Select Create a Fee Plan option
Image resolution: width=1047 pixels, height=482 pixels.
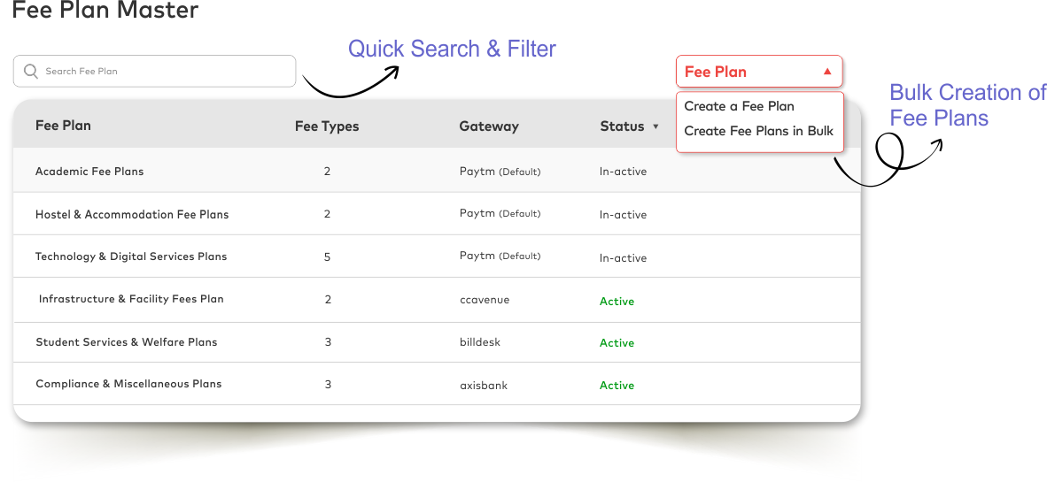click(x=739, y=106)
